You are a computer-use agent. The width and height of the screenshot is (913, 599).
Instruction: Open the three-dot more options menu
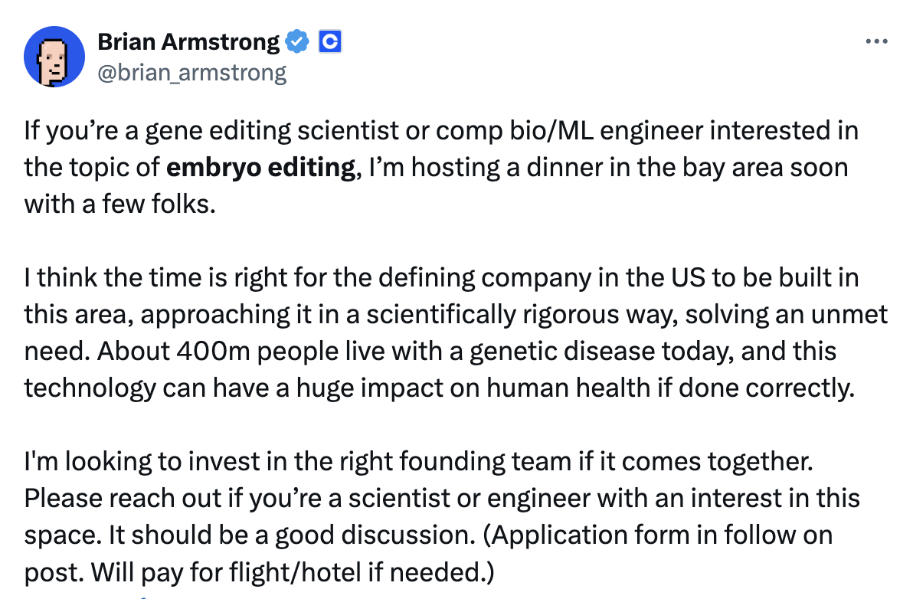[876, 41]
